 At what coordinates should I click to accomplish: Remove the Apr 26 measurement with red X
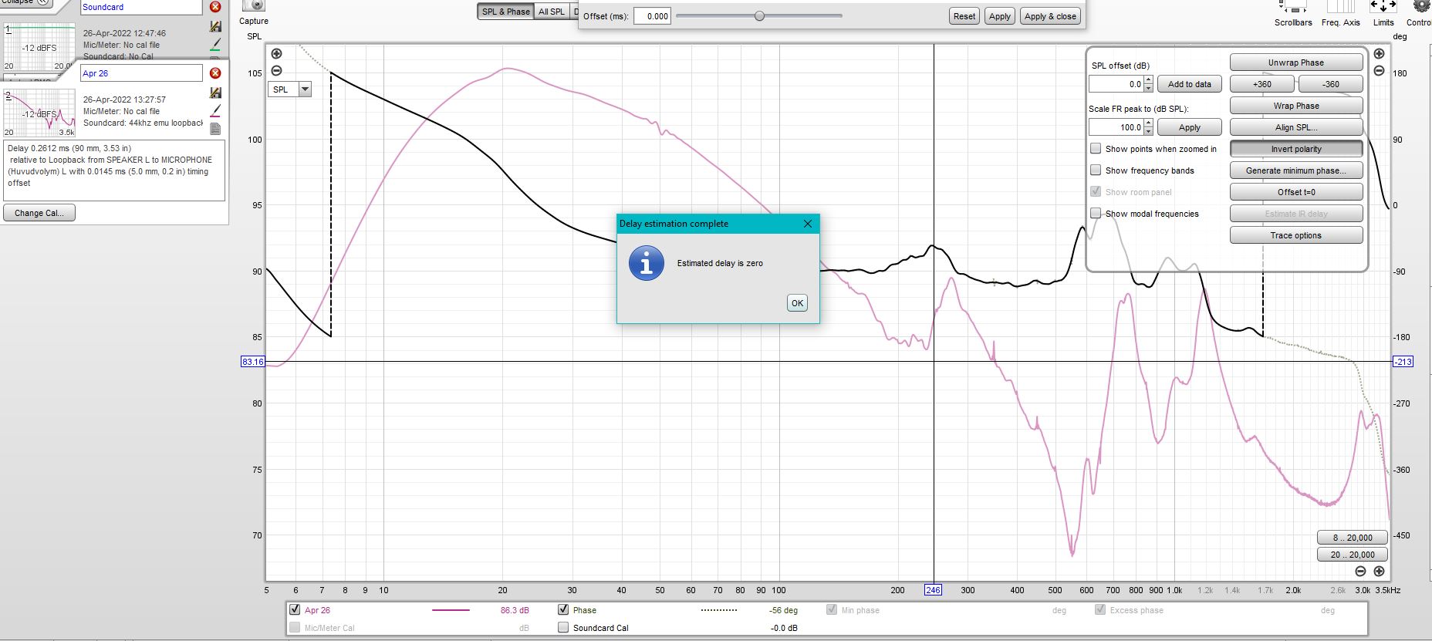[215, 73]
